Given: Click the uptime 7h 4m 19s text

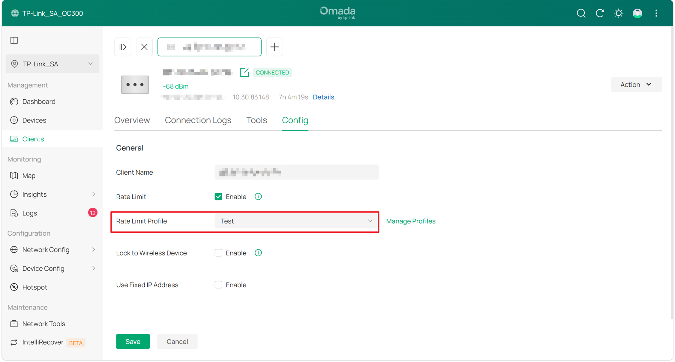Looking at the screenshot, I should (293, 97).
